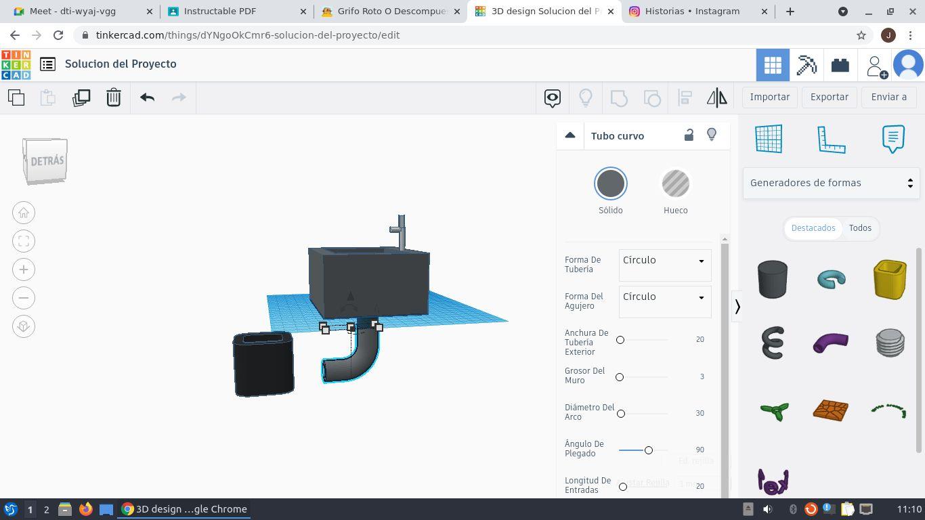The width and height of the screenshot is (925, 520).
Task: Pick the green propeller shape
Action: pyautogui.click(x=774, y=410)
